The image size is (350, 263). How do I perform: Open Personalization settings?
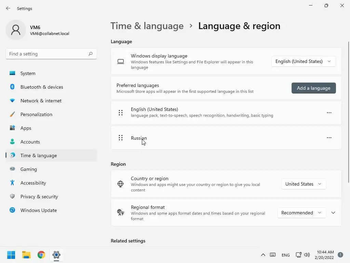click(51, 114)
